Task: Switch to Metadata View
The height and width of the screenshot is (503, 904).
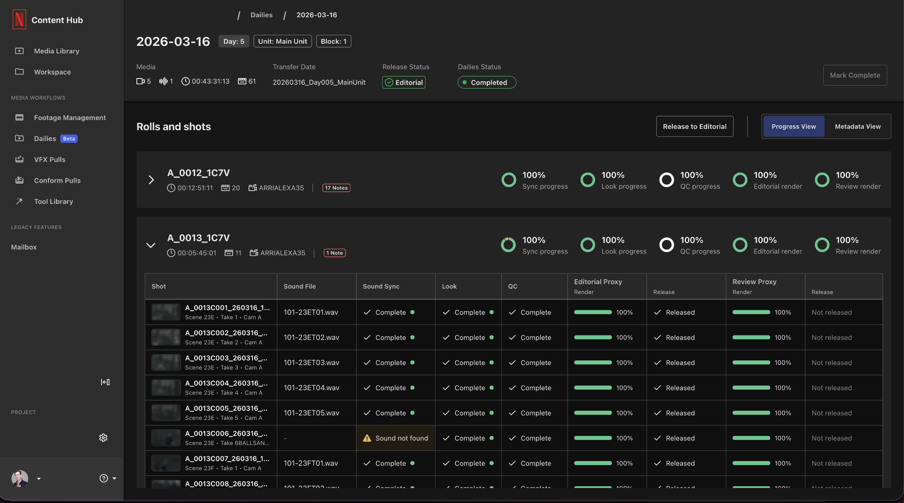Action: click(858, 127)
